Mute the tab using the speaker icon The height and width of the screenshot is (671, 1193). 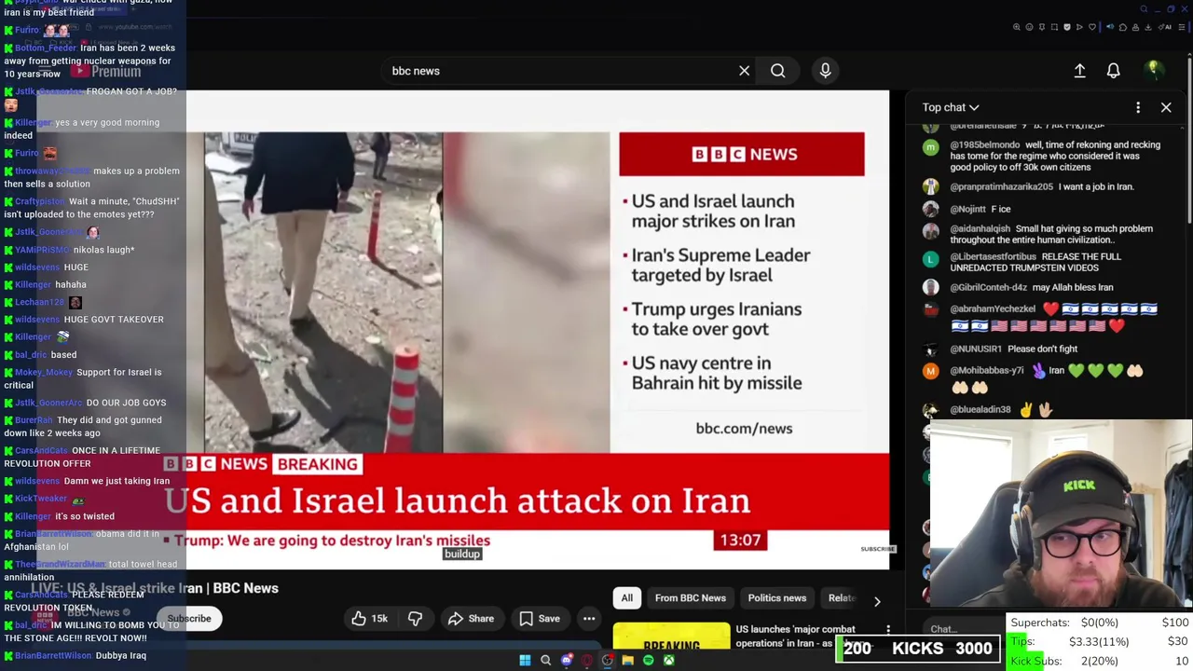1109,27
